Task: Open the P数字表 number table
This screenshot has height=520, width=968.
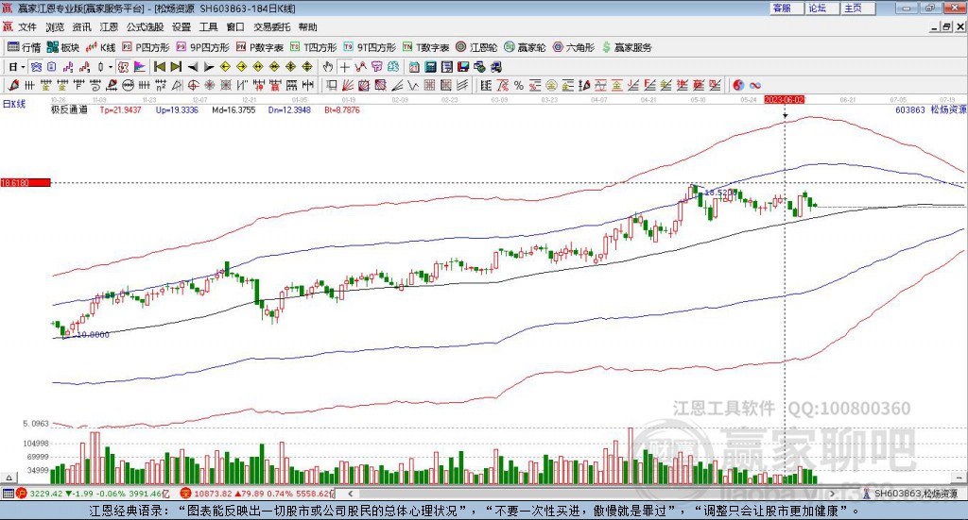Action: point(259,47)
